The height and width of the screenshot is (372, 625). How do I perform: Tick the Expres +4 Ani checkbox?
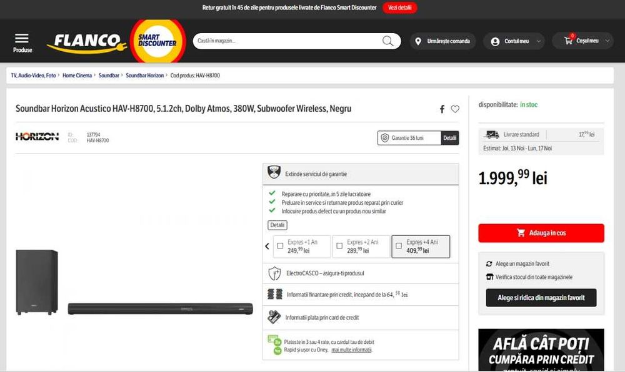click(x=399, y=246)
